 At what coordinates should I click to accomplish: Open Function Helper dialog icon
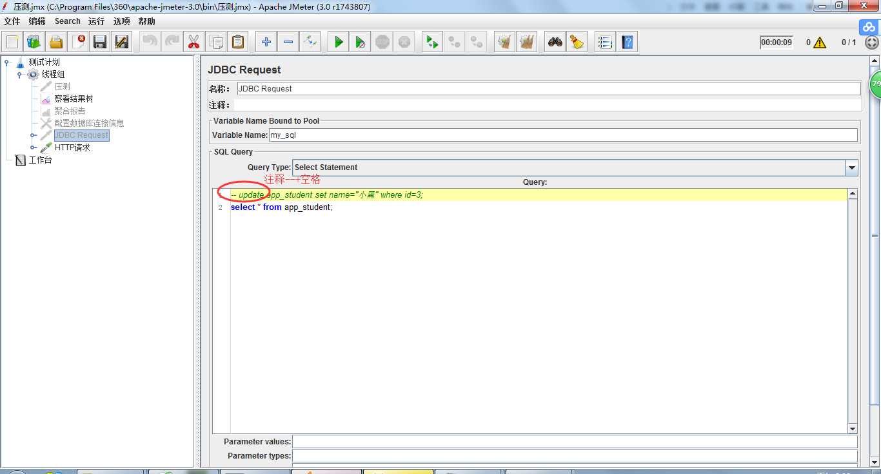pos(606,42)
